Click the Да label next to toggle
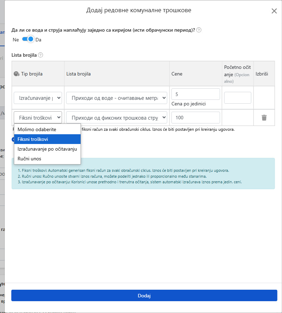 (x=38, y=40)
